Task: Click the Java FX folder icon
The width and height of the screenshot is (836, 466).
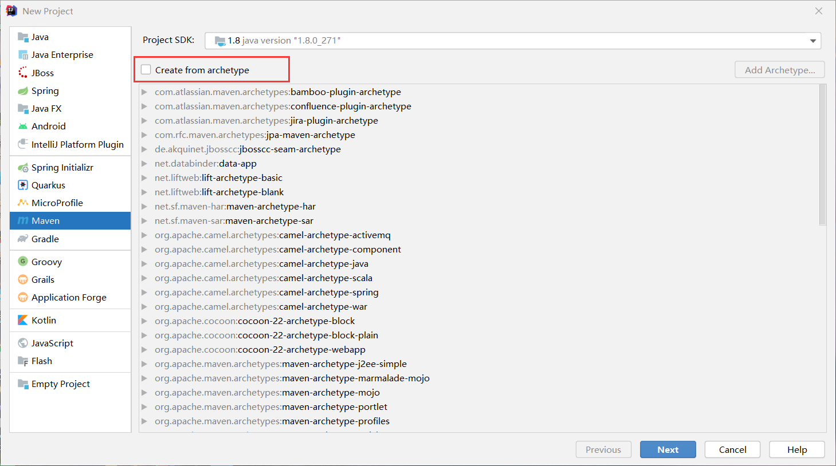Action: (x=23, y=108)
